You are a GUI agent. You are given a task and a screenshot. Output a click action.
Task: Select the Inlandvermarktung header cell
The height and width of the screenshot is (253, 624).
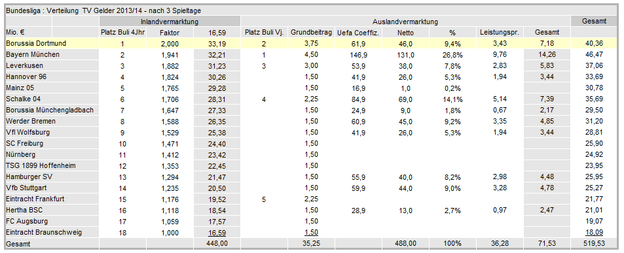click(x=170, y=22)
